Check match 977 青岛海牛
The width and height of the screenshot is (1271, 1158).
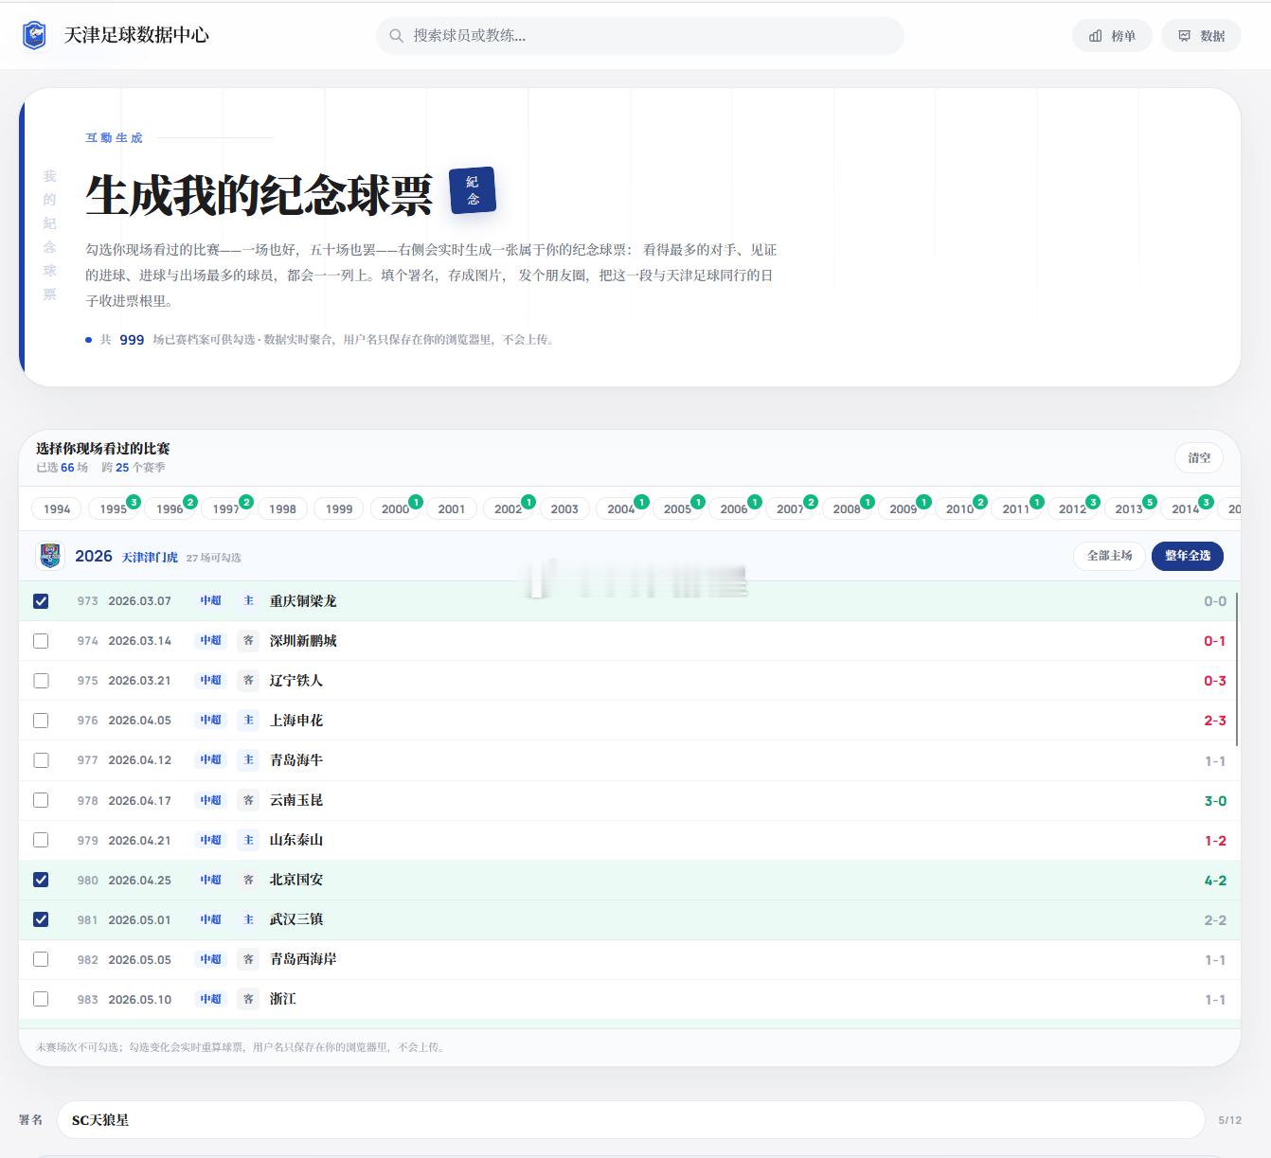pyautogui.click(x=41, y=760)
